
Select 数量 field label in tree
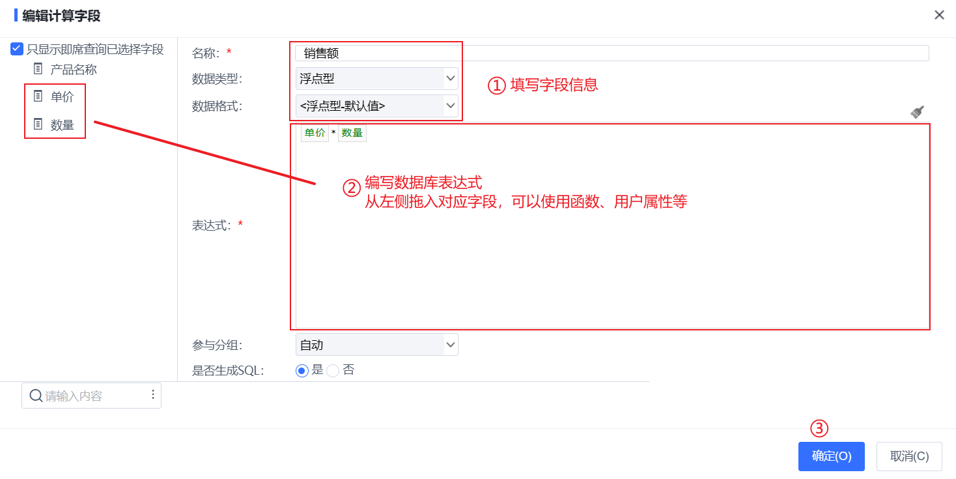(x=63, y=124)
